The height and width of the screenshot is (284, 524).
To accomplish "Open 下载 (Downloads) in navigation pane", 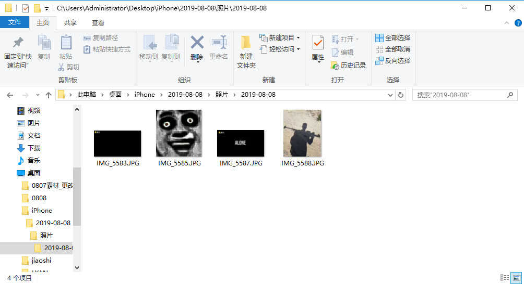I will pos(29,148).
